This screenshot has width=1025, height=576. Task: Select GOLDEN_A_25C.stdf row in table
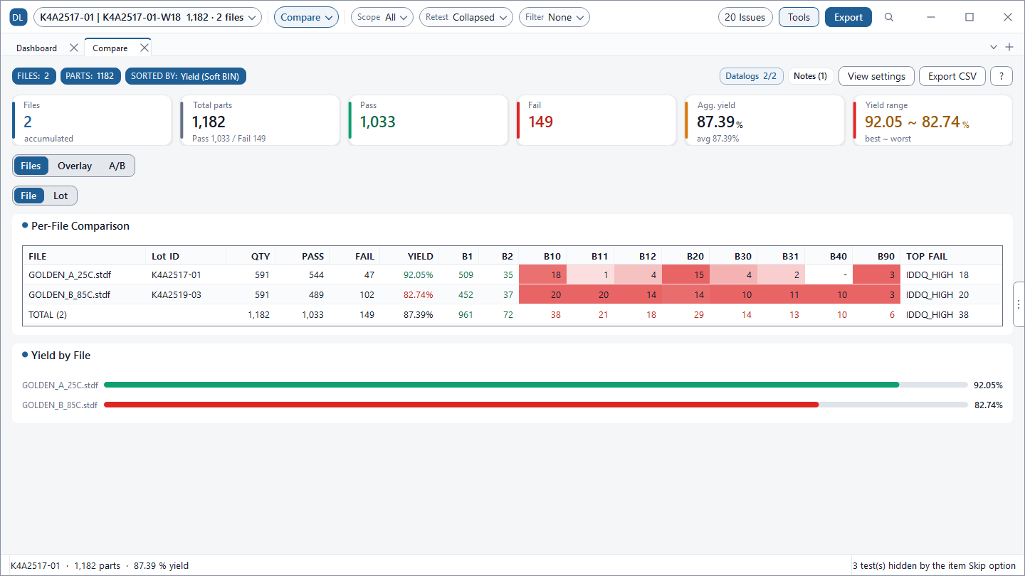514,274
